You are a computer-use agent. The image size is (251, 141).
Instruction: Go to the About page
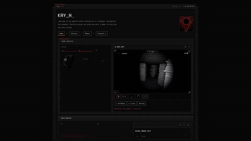87,34
